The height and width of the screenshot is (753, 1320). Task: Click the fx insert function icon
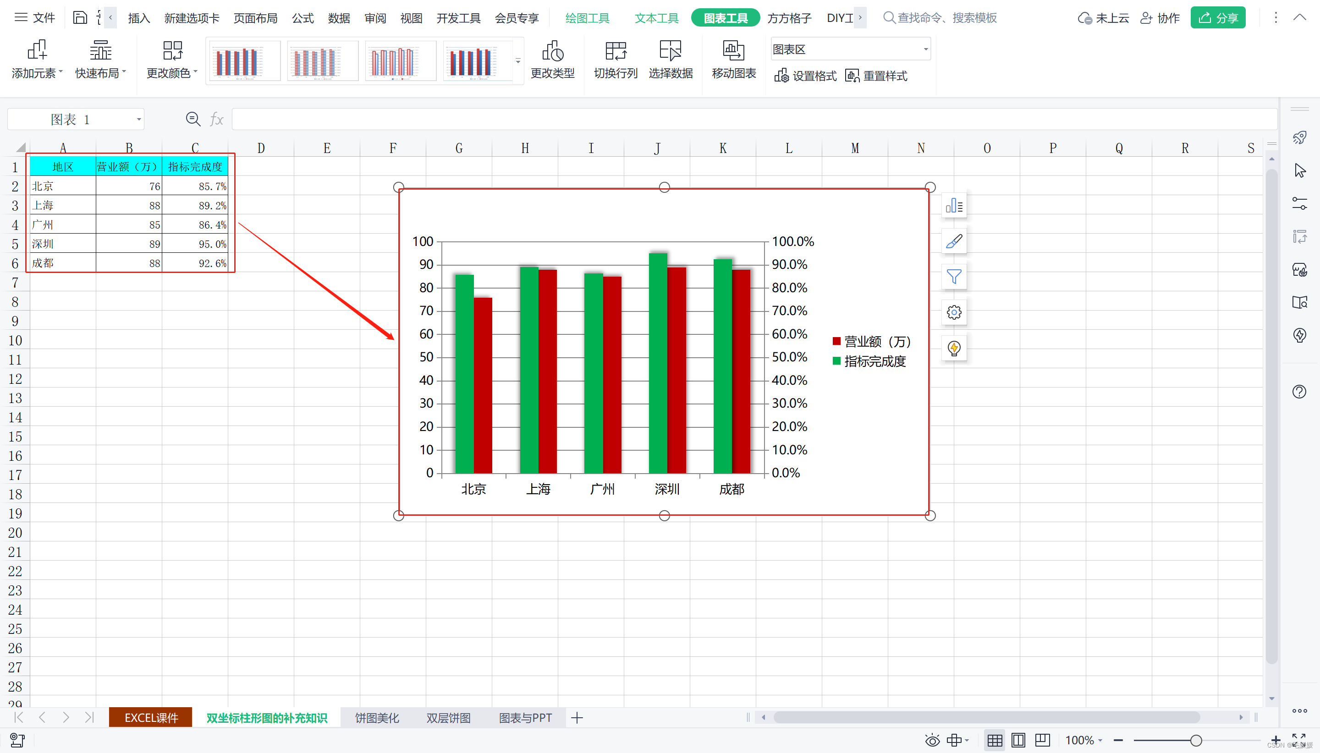(216, 120)
